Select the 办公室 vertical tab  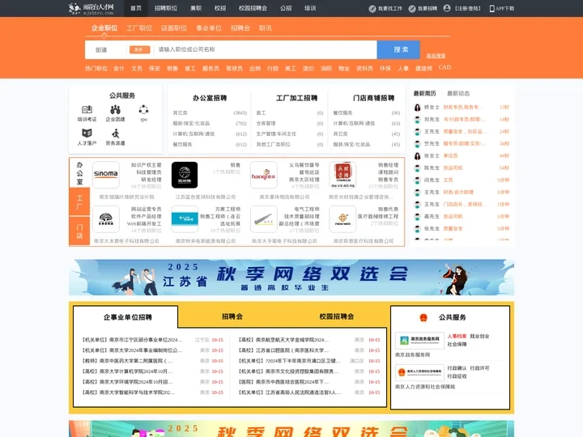[x=79, y=173]
